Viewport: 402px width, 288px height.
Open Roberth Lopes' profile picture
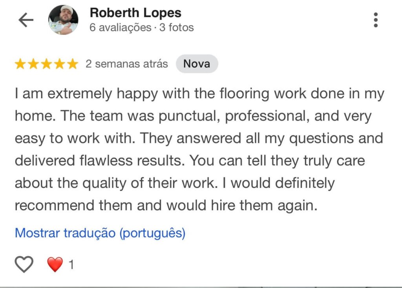point(63,20)
